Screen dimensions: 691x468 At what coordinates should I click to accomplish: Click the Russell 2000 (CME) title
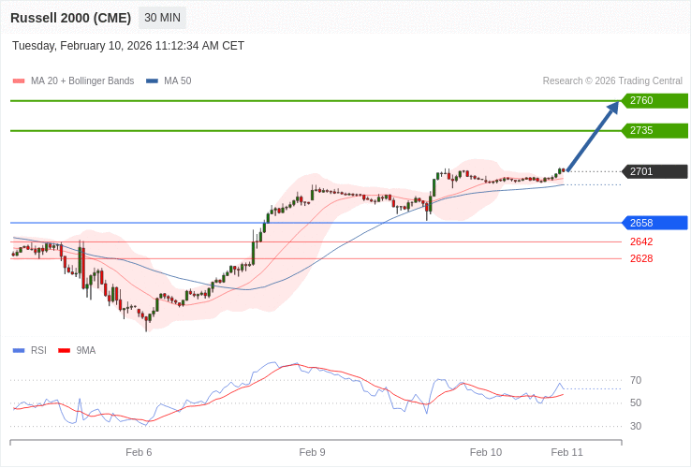(x=70, y=18)
